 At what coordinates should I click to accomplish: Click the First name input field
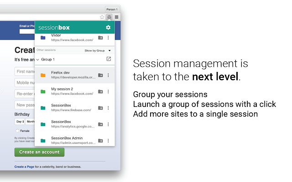coord(26,71)
